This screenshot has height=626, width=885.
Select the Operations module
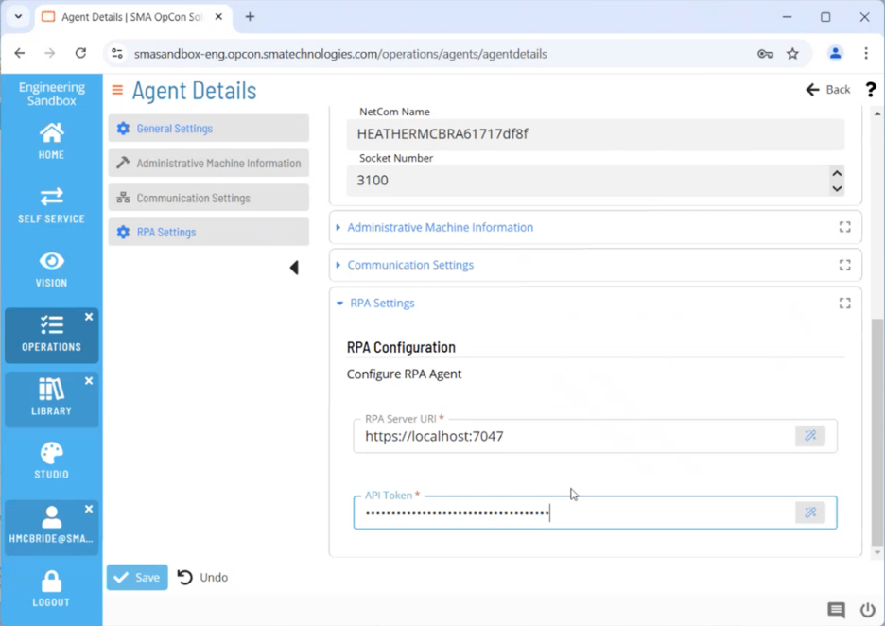(51, 336)
